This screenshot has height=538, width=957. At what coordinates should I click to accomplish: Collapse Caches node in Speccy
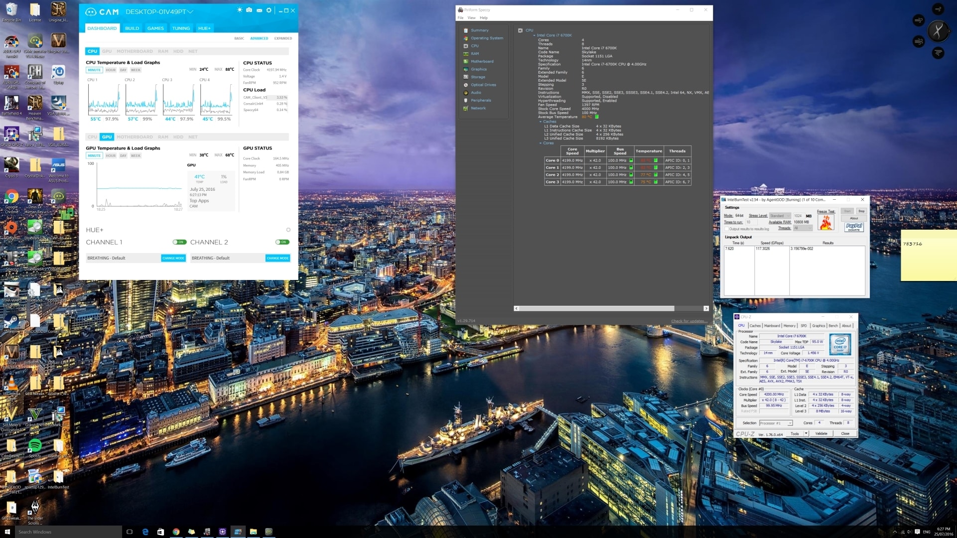click(x=541, y=122)
